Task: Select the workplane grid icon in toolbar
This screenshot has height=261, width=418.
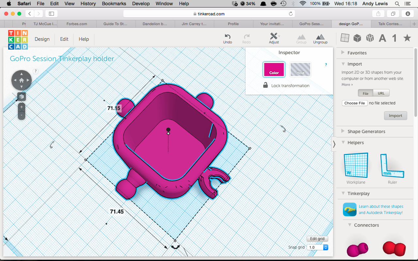Action: click(345, 38)
